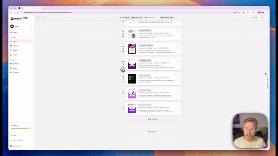Open the August 2 post thumbnail
The height and width of the screenshot is (156, 278).
[x=132, y=79]
